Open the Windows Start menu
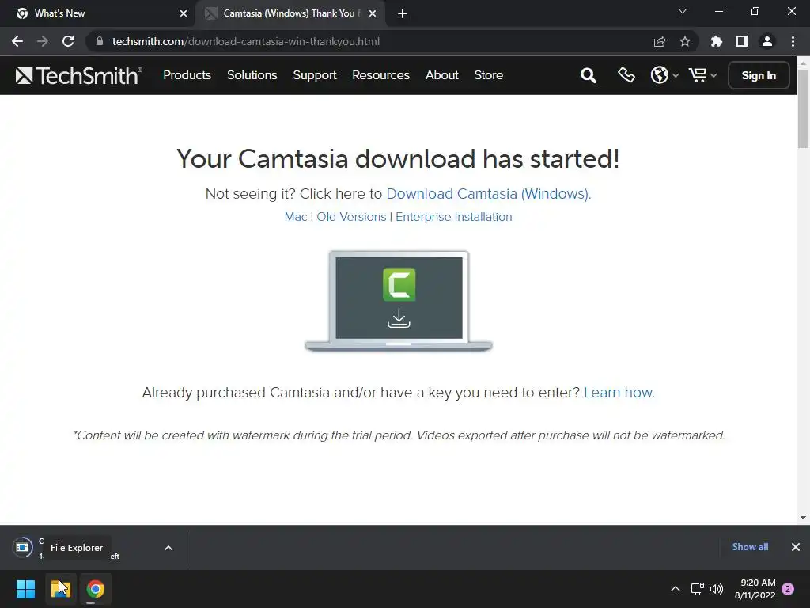Viewport: 810px width, 608px height. click(25, 589)
